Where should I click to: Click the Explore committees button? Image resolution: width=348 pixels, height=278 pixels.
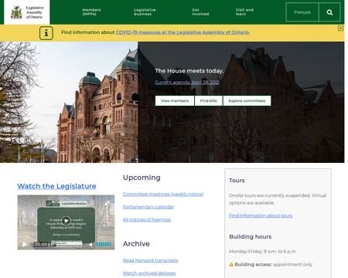tap(247, 100)
